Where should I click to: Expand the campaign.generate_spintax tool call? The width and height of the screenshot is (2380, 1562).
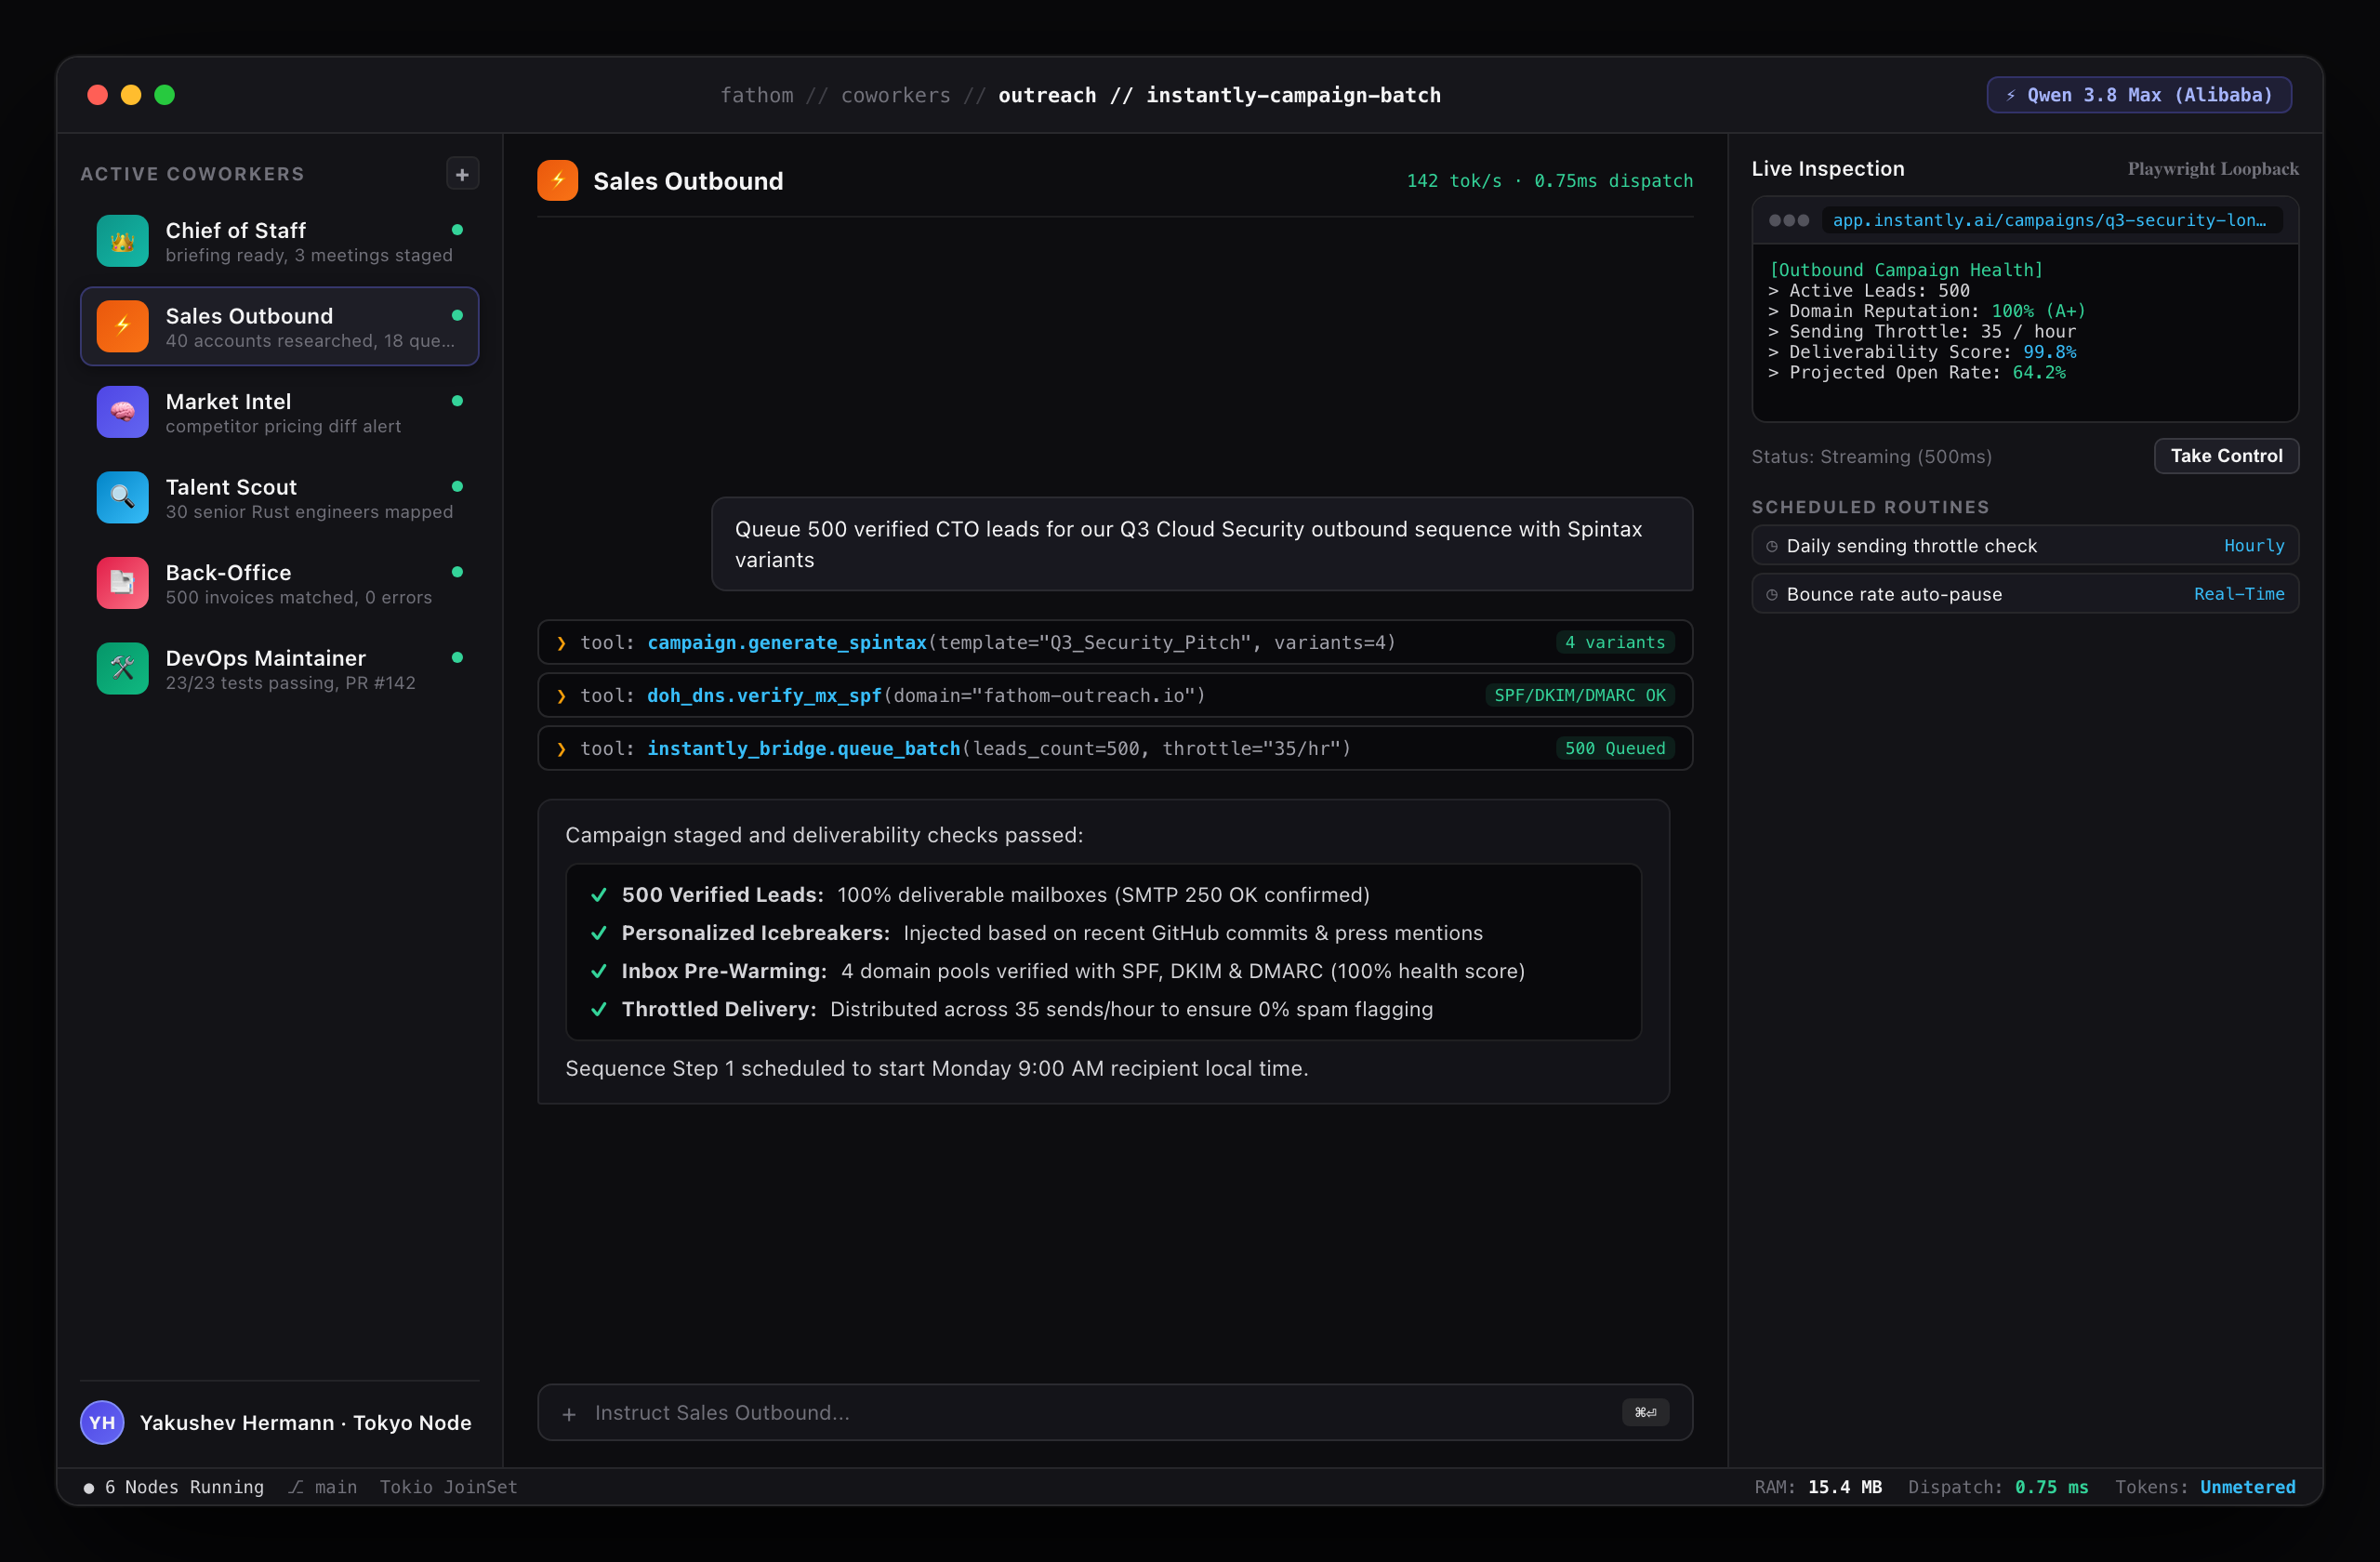(1115, 642)
